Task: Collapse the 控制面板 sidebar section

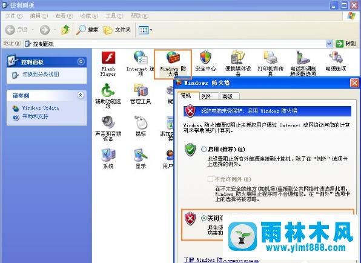Action: pyautogui.click(x=81, y=62)
